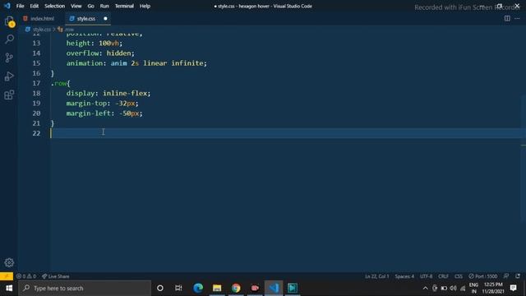Click the 'Type here to search' box

[85, 288]
